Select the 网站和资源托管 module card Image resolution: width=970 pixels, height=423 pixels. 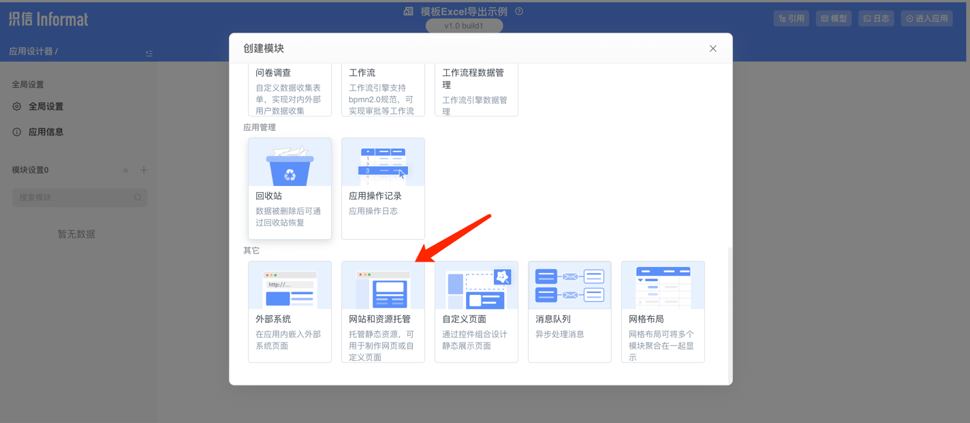pos(383,311)
